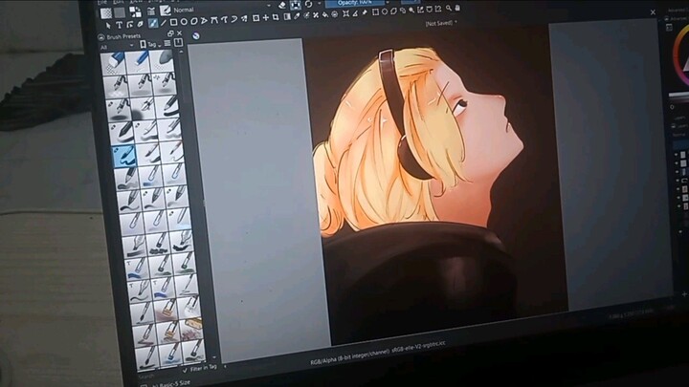Select the Freehand Selection tool
The width and height of the screenshot is (689, 387).
[x=403, y=11]
